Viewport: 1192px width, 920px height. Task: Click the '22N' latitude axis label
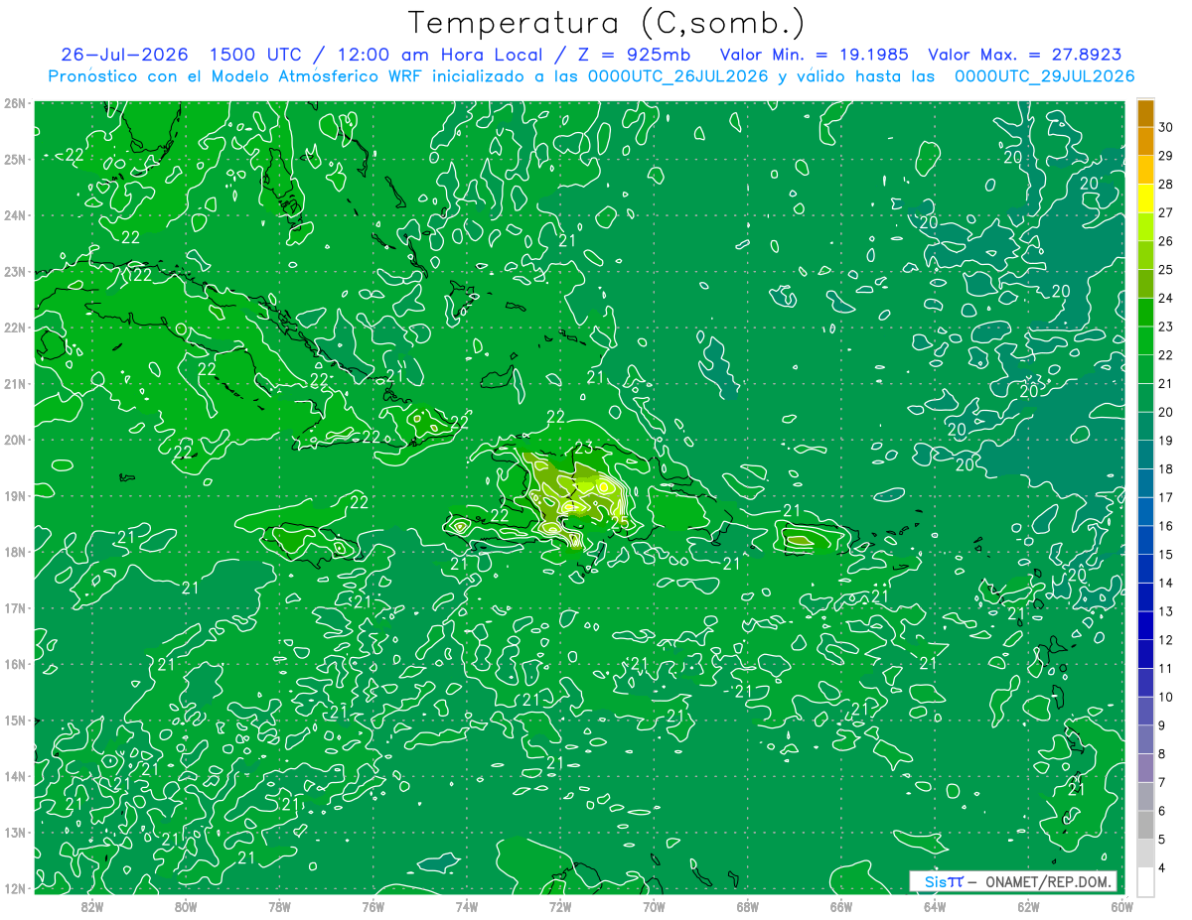pyautogui.click(x=15, y=328)
